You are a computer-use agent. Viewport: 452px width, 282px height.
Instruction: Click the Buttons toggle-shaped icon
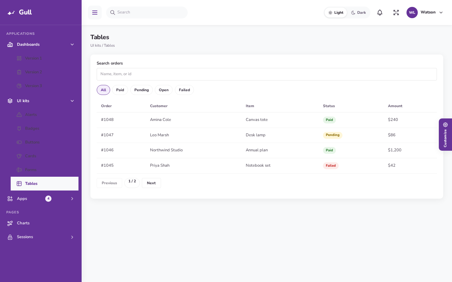click(19, 142)
